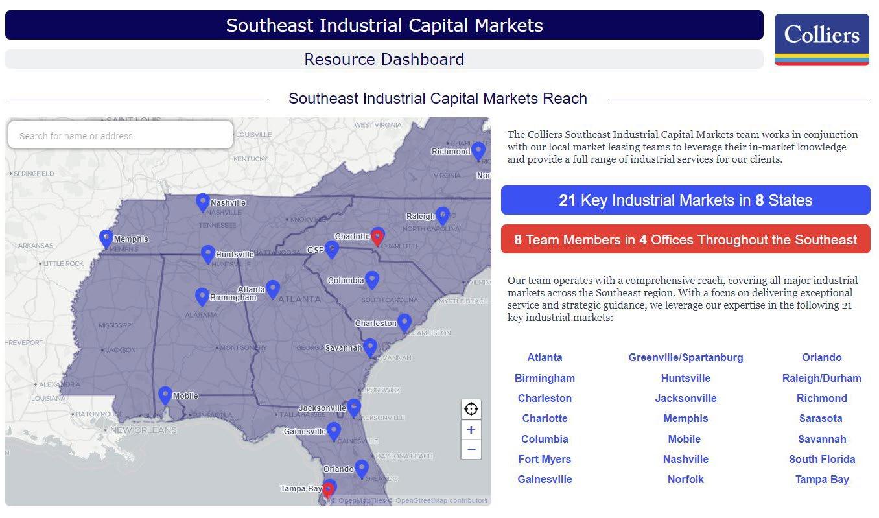Select the Huntsville map pin
879x518 pixels.
pyautogui.click(x=207, y=254)
